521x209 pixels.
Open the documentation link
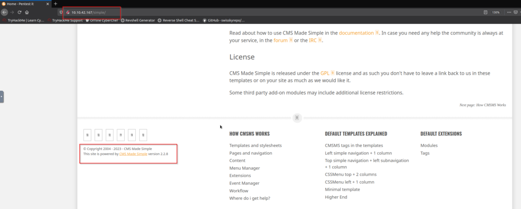[356, 33]
